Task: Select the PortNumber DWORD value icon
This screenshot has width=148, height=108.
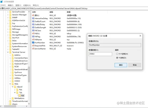Action: [33, 43]
